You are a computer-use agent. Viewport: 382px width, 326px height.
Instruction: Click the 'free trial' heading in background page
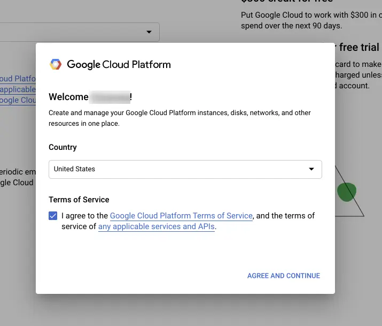pyautogui.click(x=359, y=47)
